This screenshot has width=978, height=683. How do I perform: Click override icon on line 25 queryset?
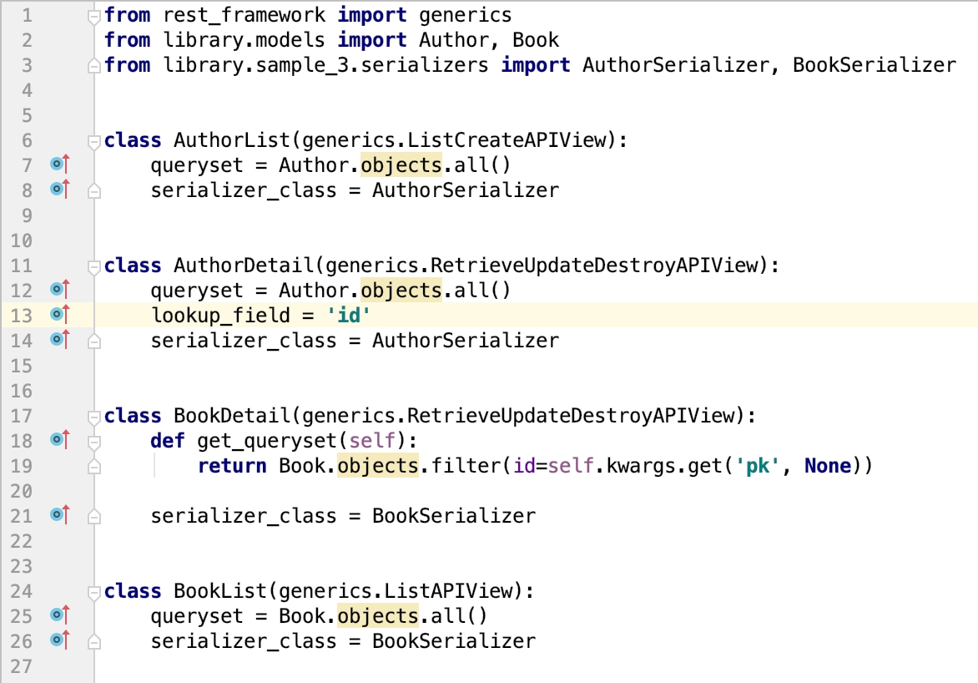tap(58, 616)
